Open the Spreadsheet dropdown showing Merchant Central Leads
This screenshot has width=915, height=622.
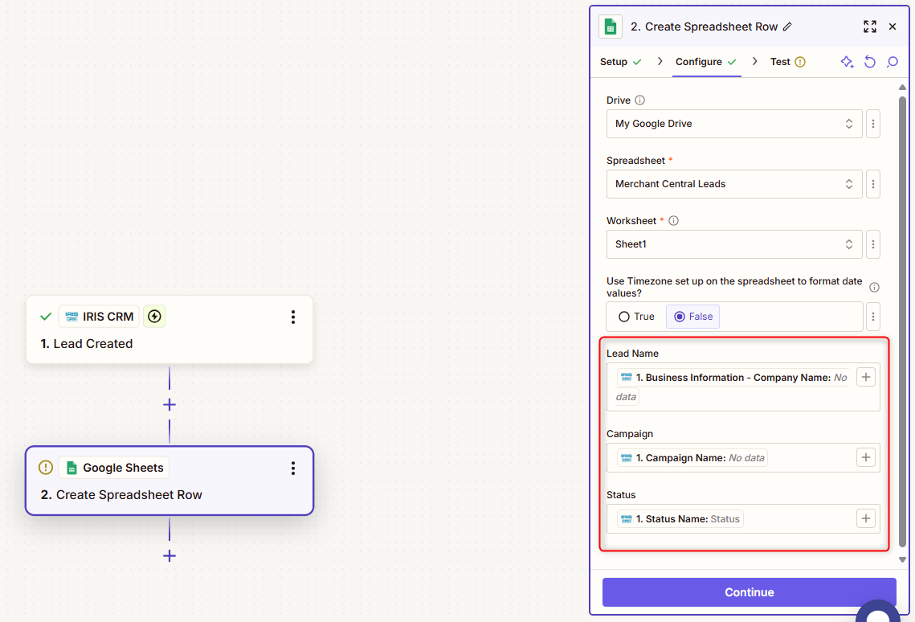(x=733, y=184)
